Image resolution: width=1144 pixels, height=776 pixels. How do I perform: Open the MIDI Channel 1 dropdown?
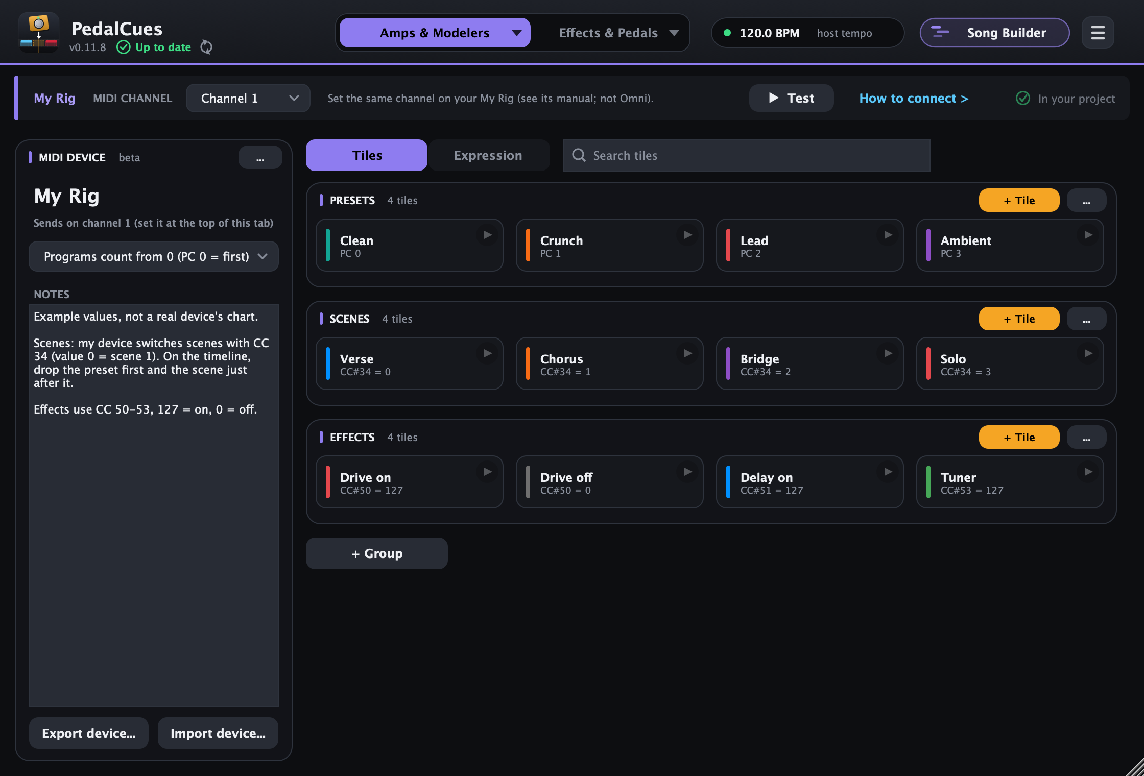click(248, 98)
